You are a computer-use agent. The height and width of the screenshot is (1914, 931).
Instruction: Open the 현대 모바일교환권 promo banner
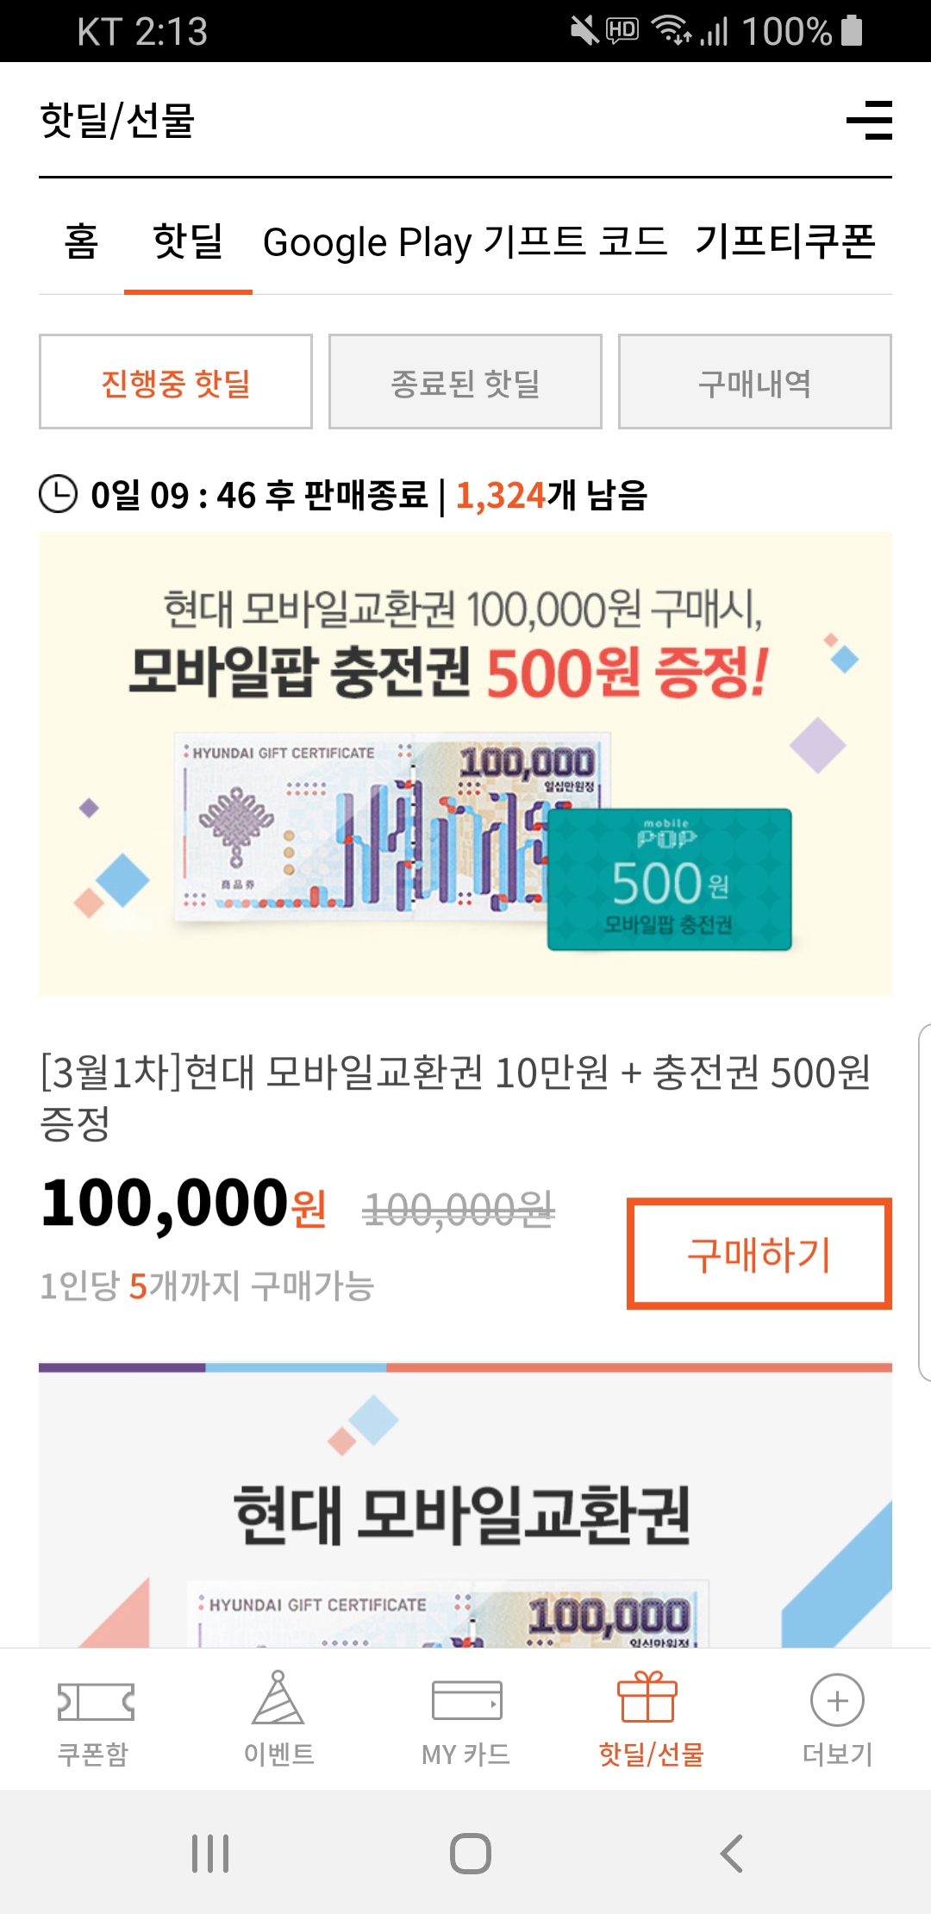[465, 764]
